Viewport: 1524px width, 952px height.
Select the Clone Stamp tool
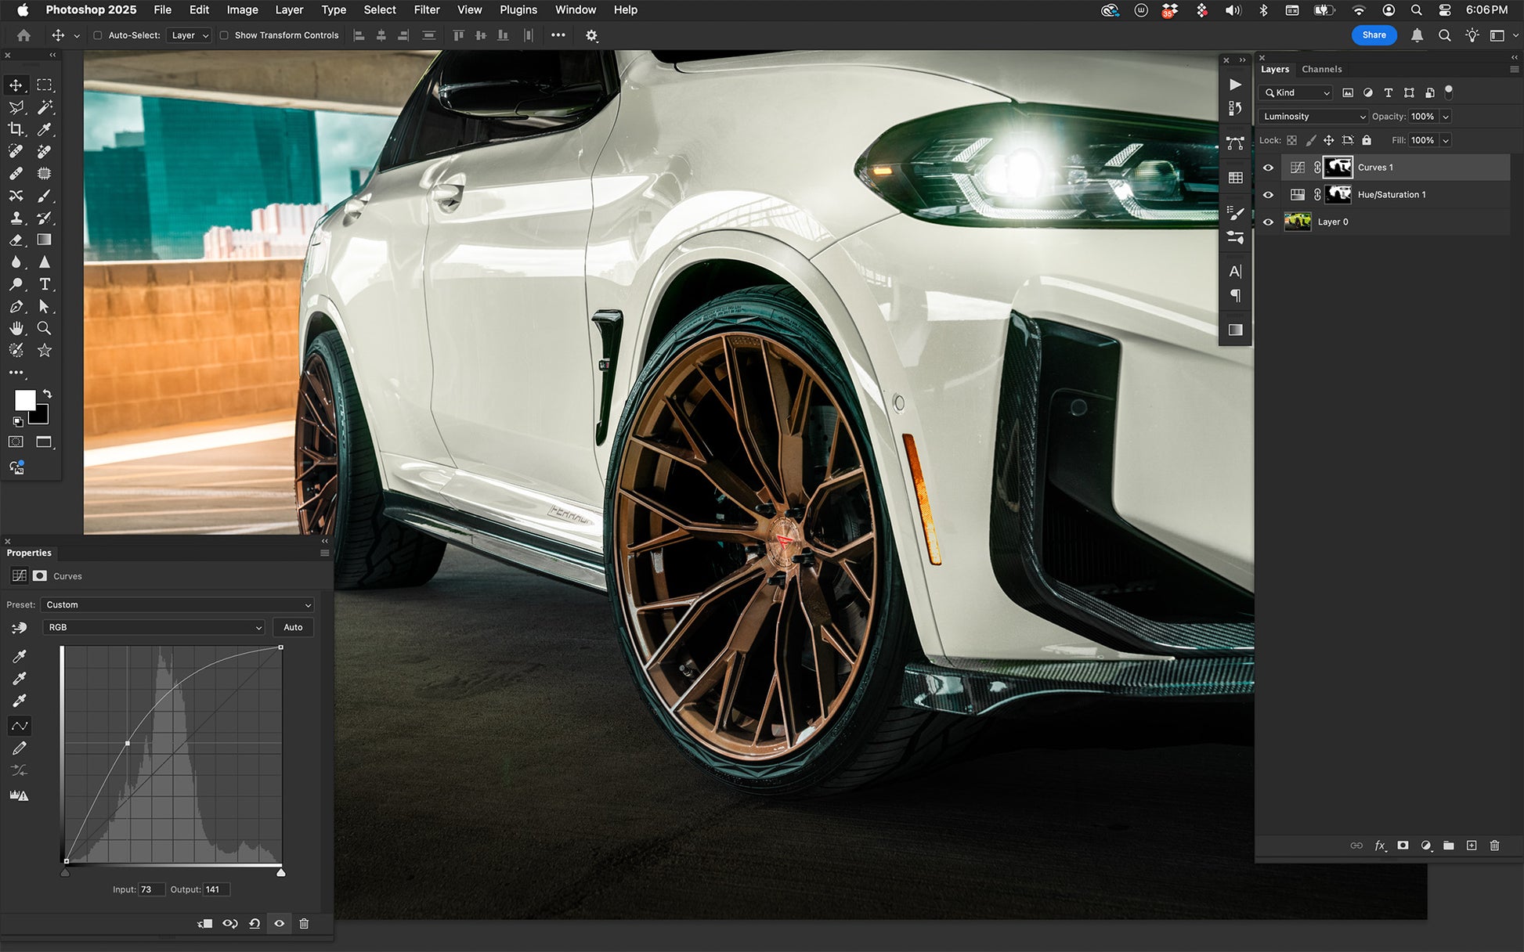16,218
